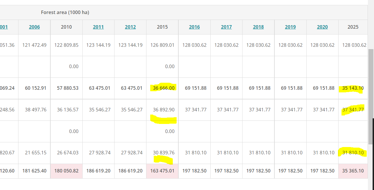Click the pink total cell 180 050.82
Screen dimensions: 374x190
pos(66,171)
